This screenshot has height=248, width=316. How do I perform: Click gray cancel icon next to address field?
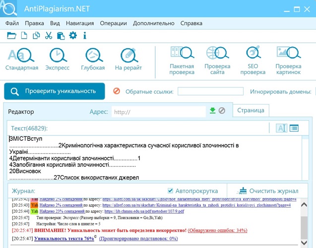[222, 111]
